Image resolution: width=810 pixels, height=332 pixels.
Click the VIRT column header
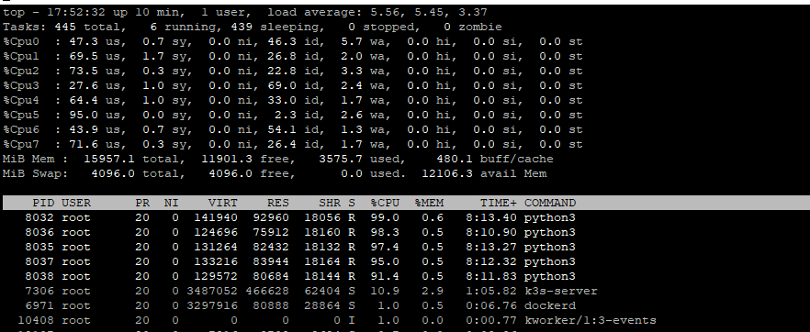point(222,203)
